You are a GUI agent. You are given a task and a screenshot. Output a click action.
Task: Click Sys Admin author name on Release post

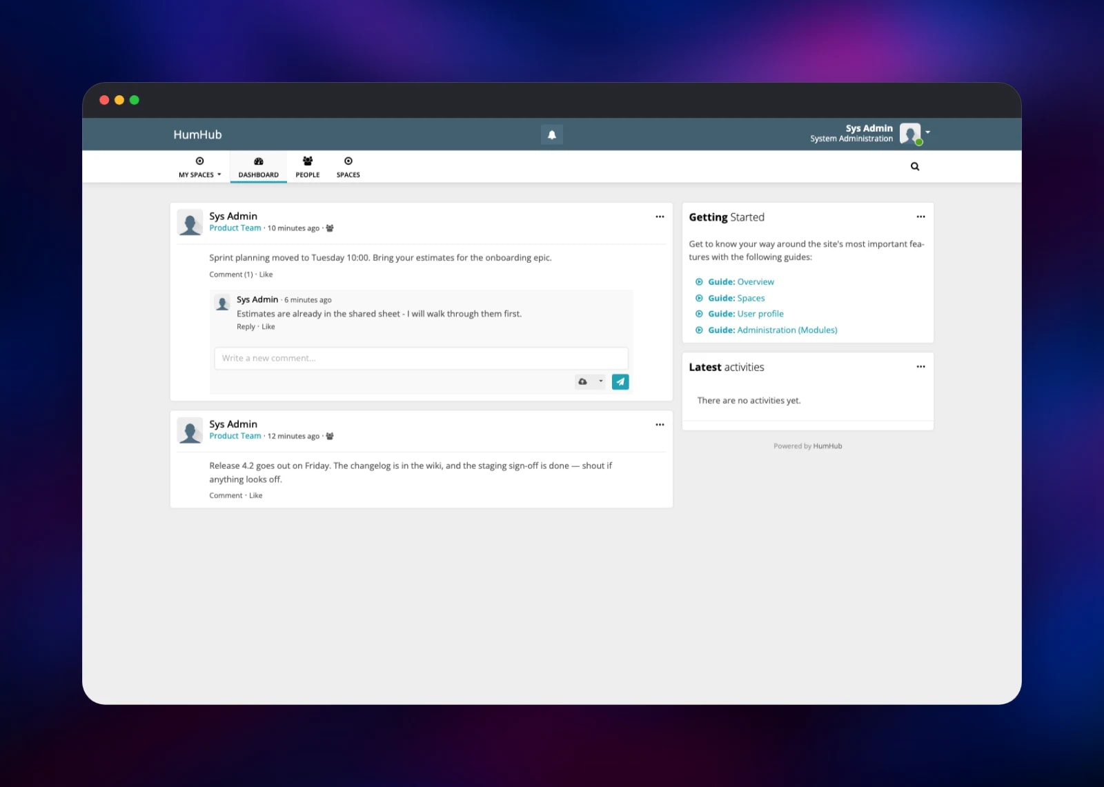tap(233, 424)
